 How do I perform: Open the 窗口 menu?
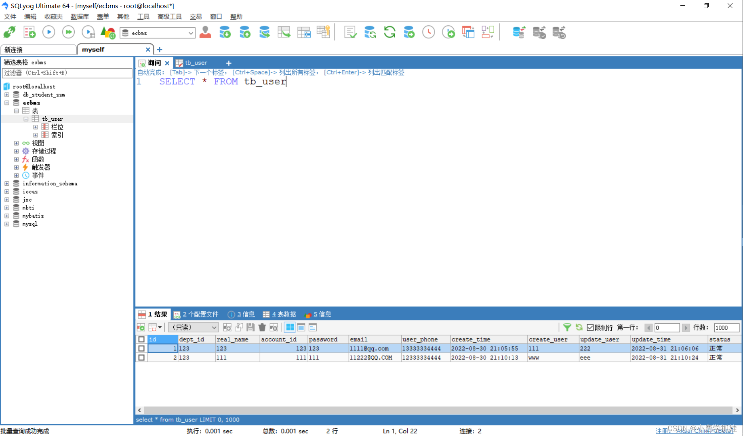pos(216,17)
